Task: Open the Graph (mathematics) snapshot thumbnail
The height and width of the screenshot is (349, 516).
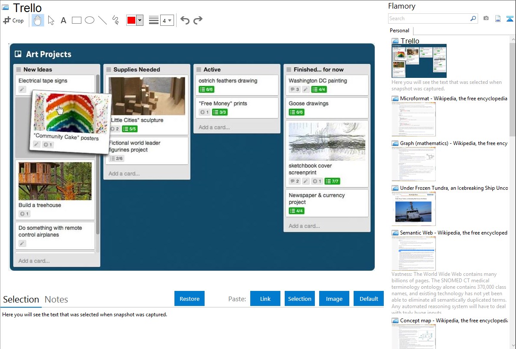Action: (x=413, y=164)
